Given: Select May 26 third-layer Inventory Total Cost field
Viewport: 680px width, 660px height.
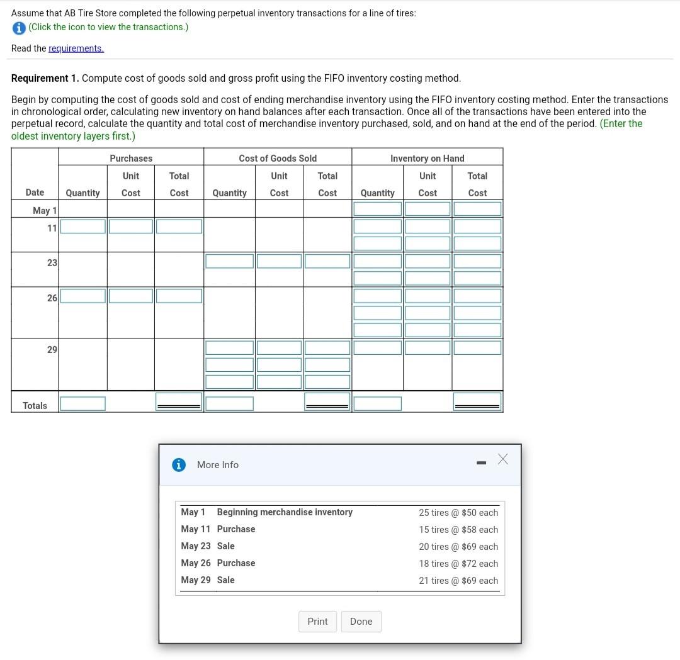Looking at the screenshot, I should [477, 330].
